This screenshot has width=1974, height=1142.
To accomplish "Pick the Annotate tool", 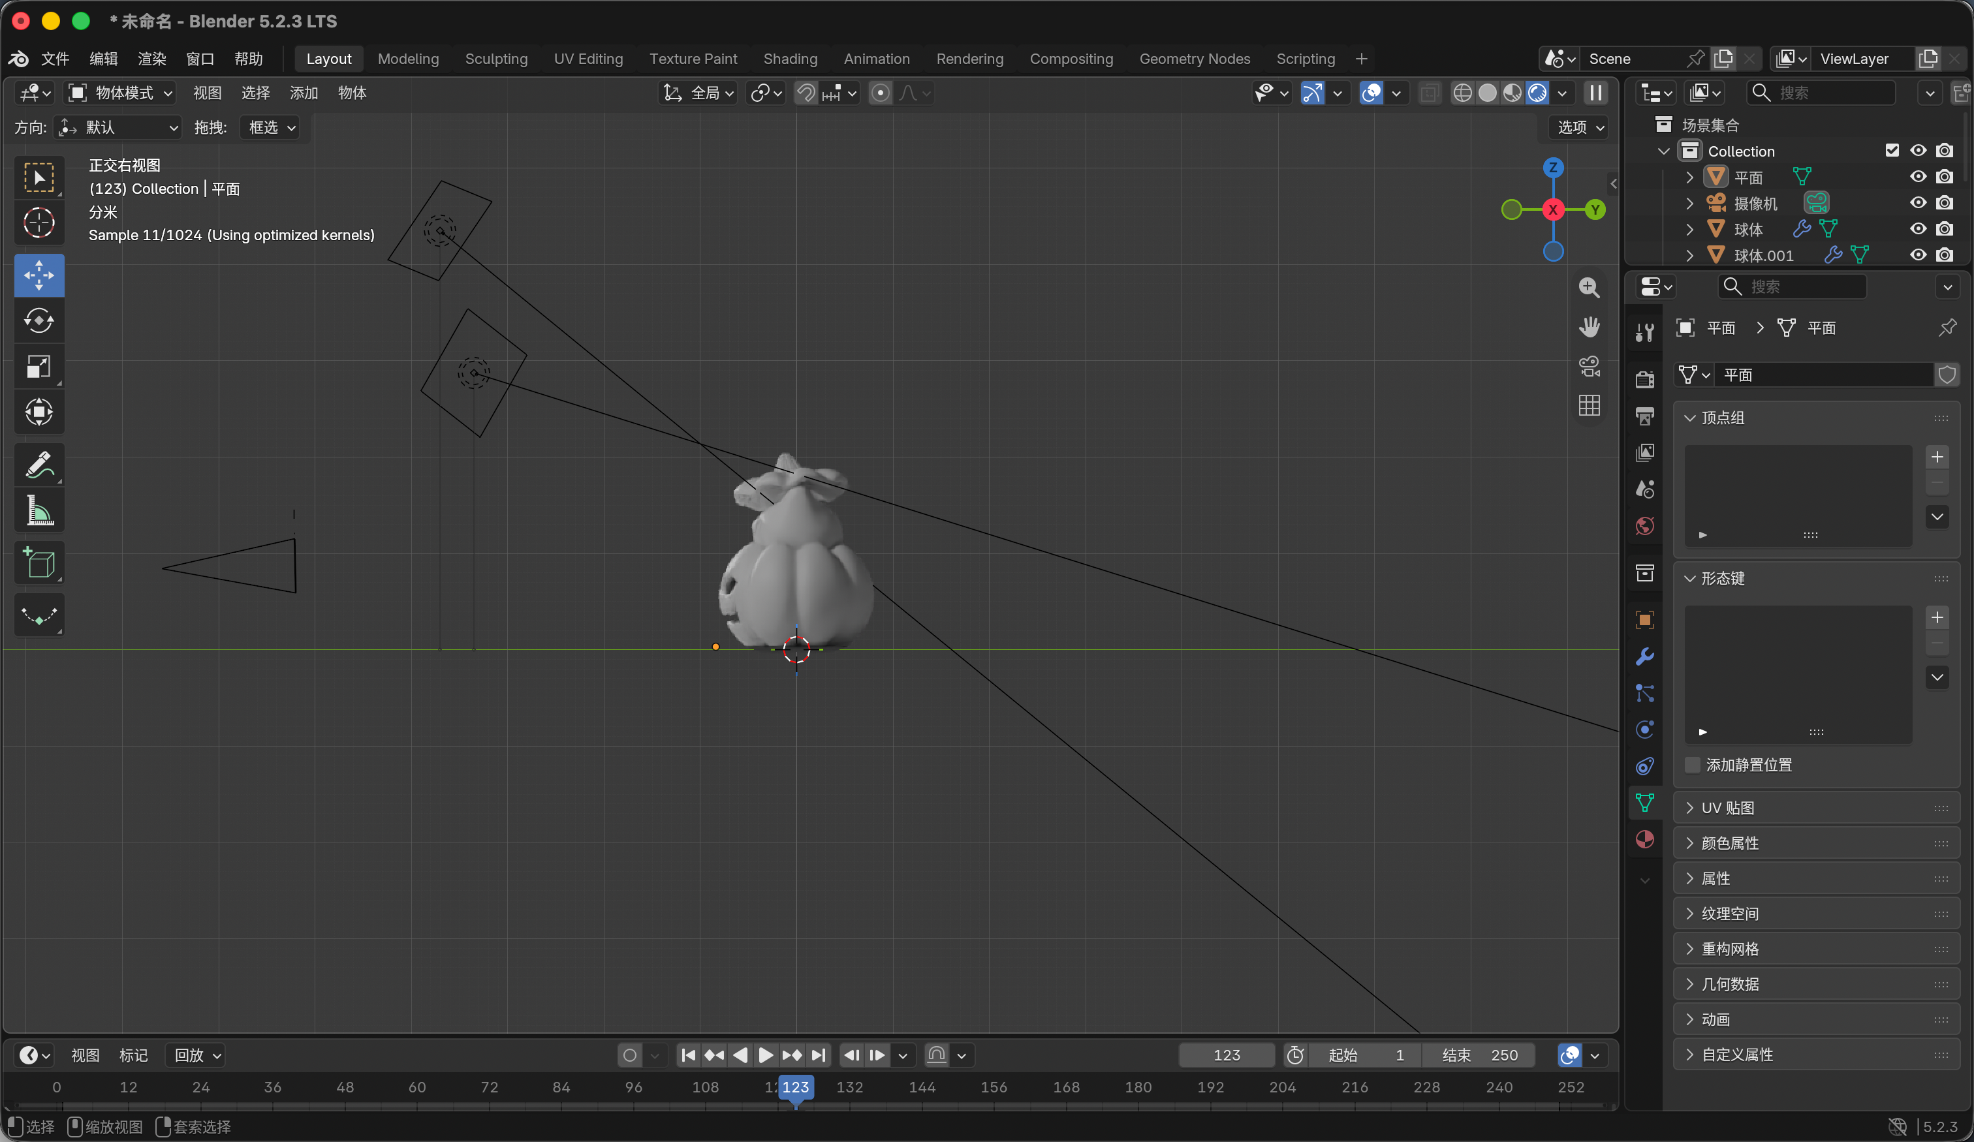I will point(39,465).
